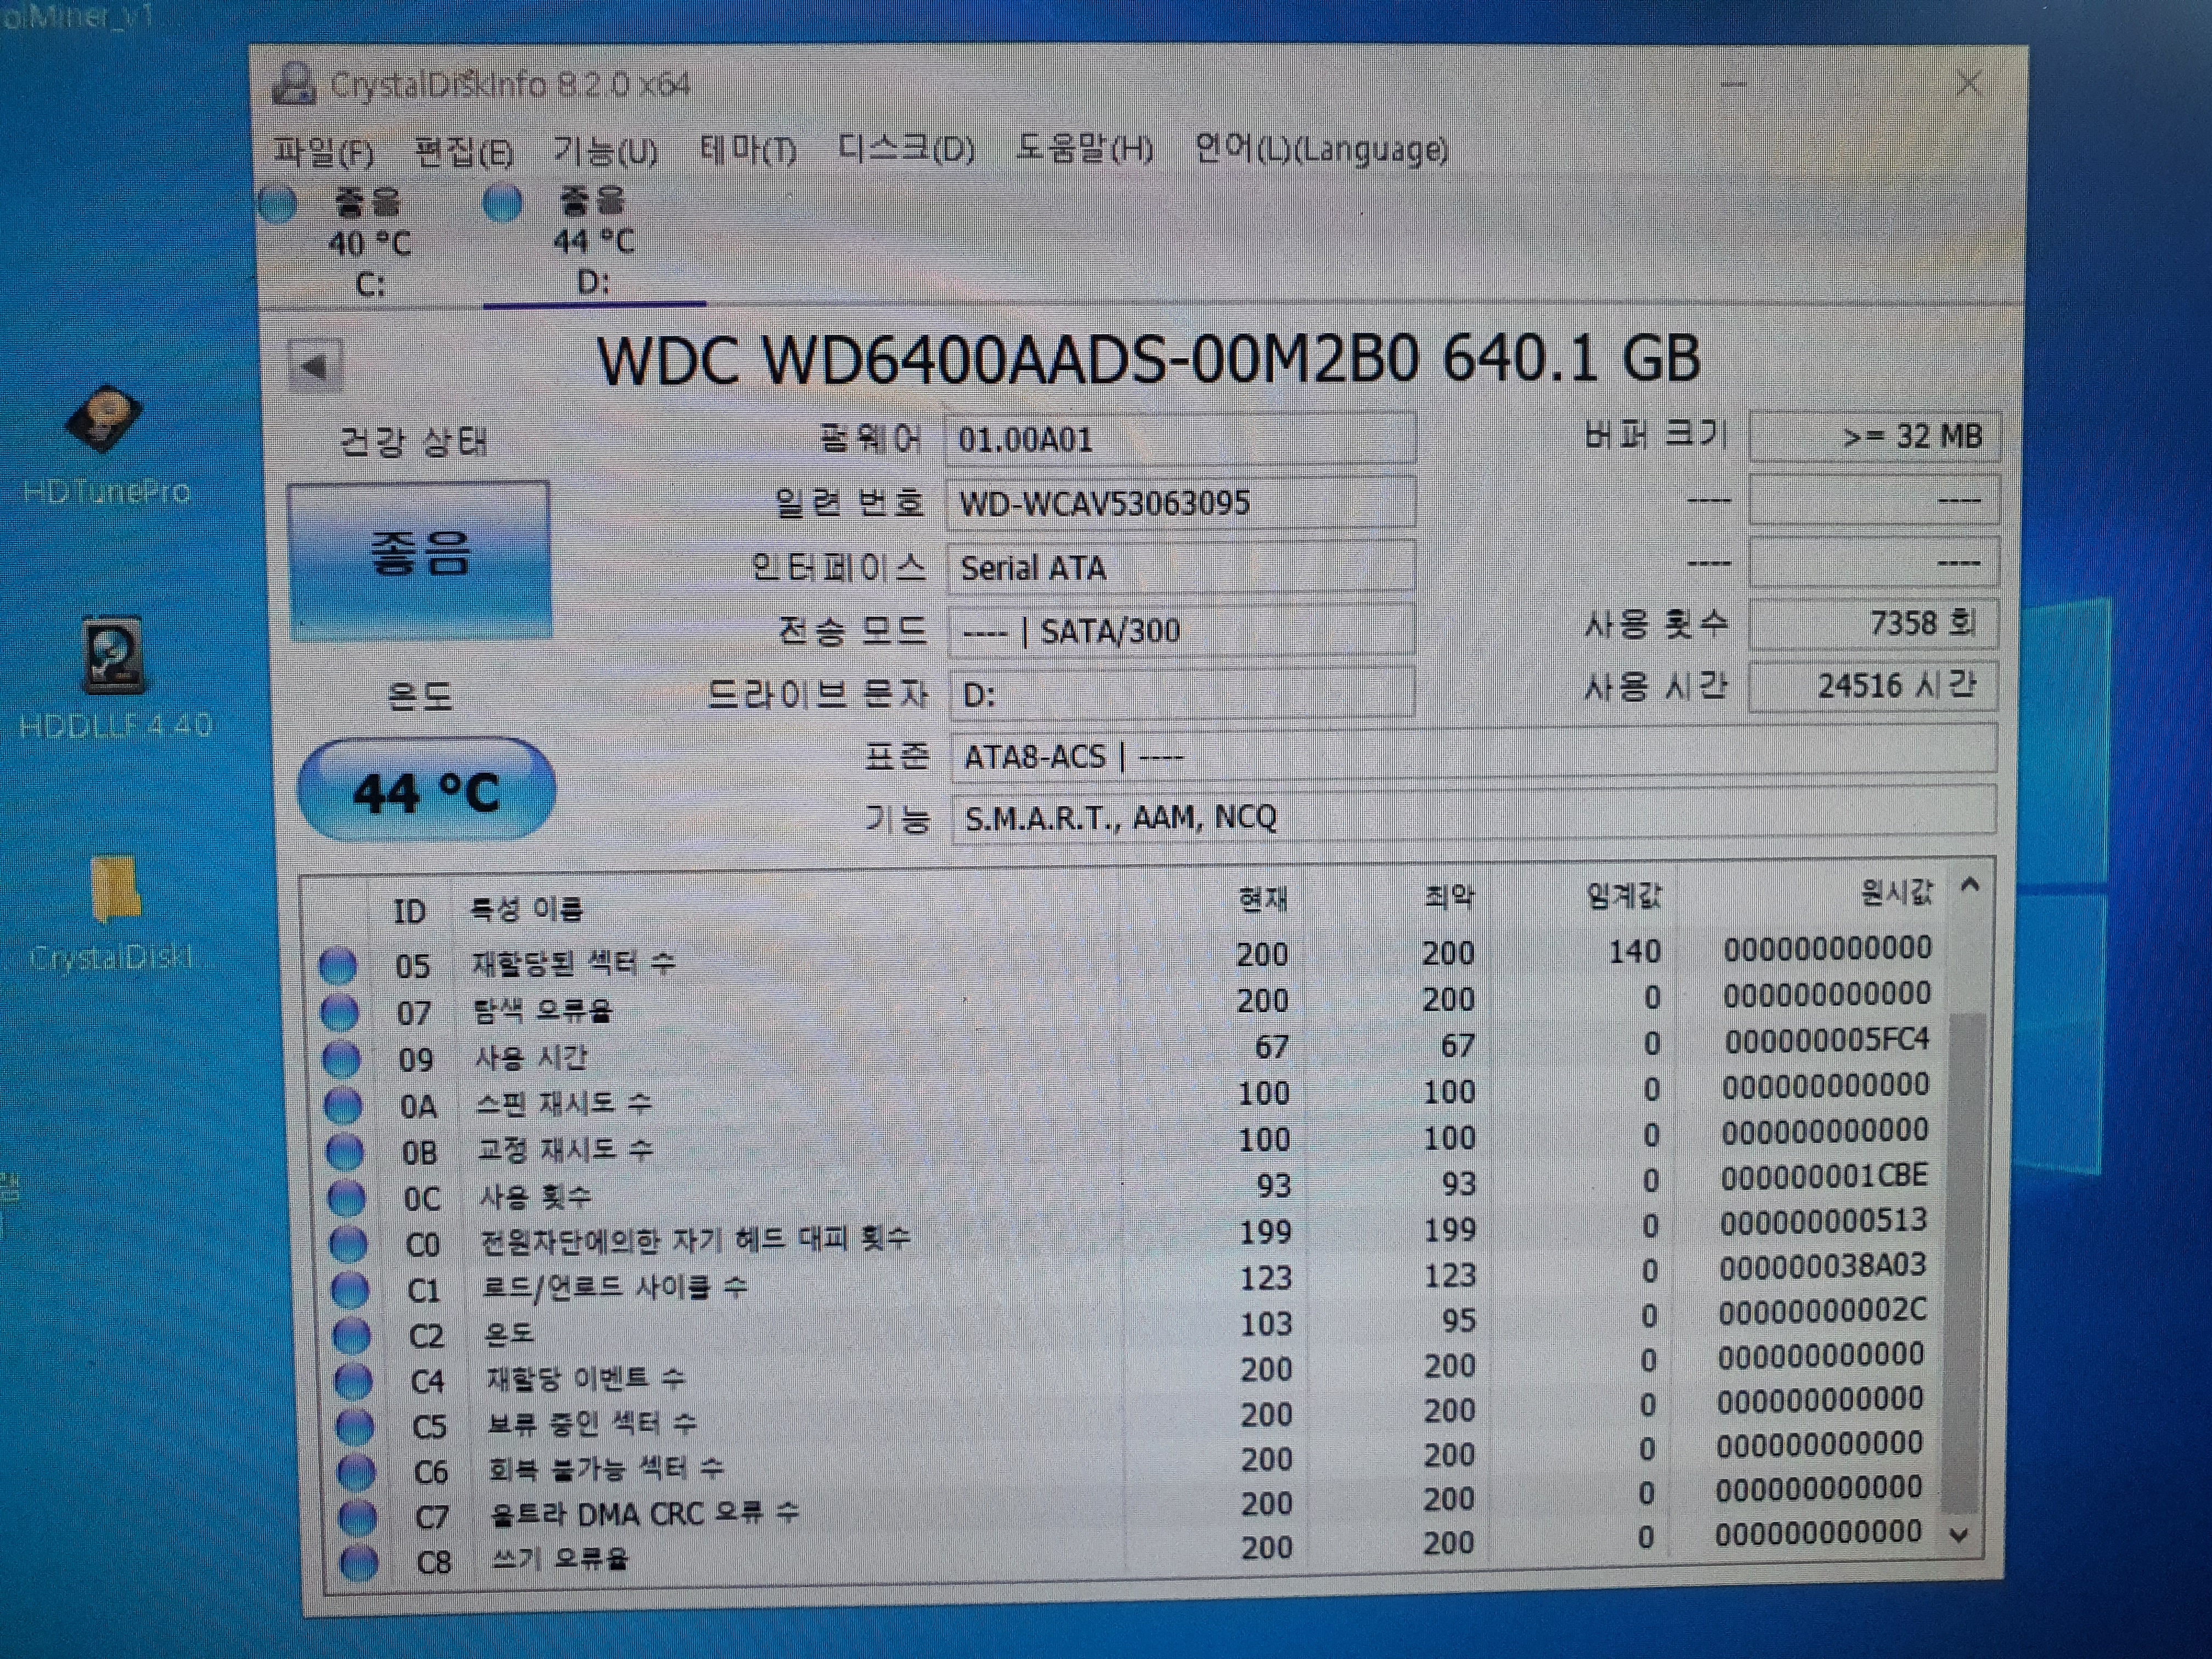Screen dimensions: 2212x1659
Task: Click the status orb for attribute 05
Action: pyautogui.click(x=337, y=966)
